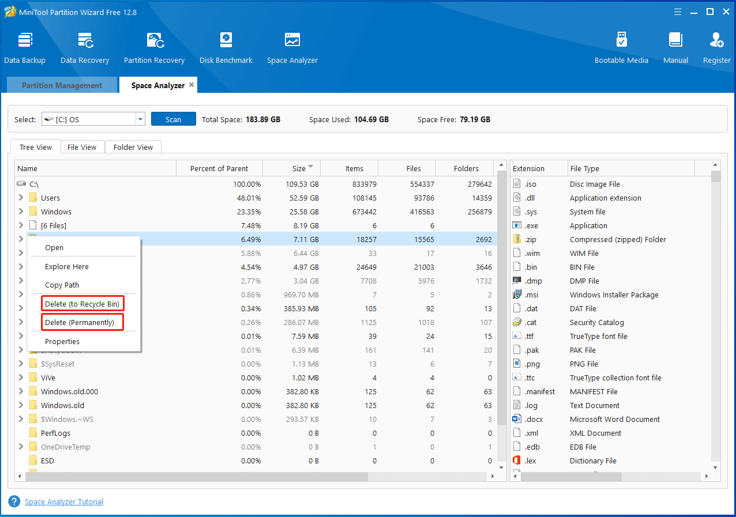Select the Tree View tab

(36, 147)
